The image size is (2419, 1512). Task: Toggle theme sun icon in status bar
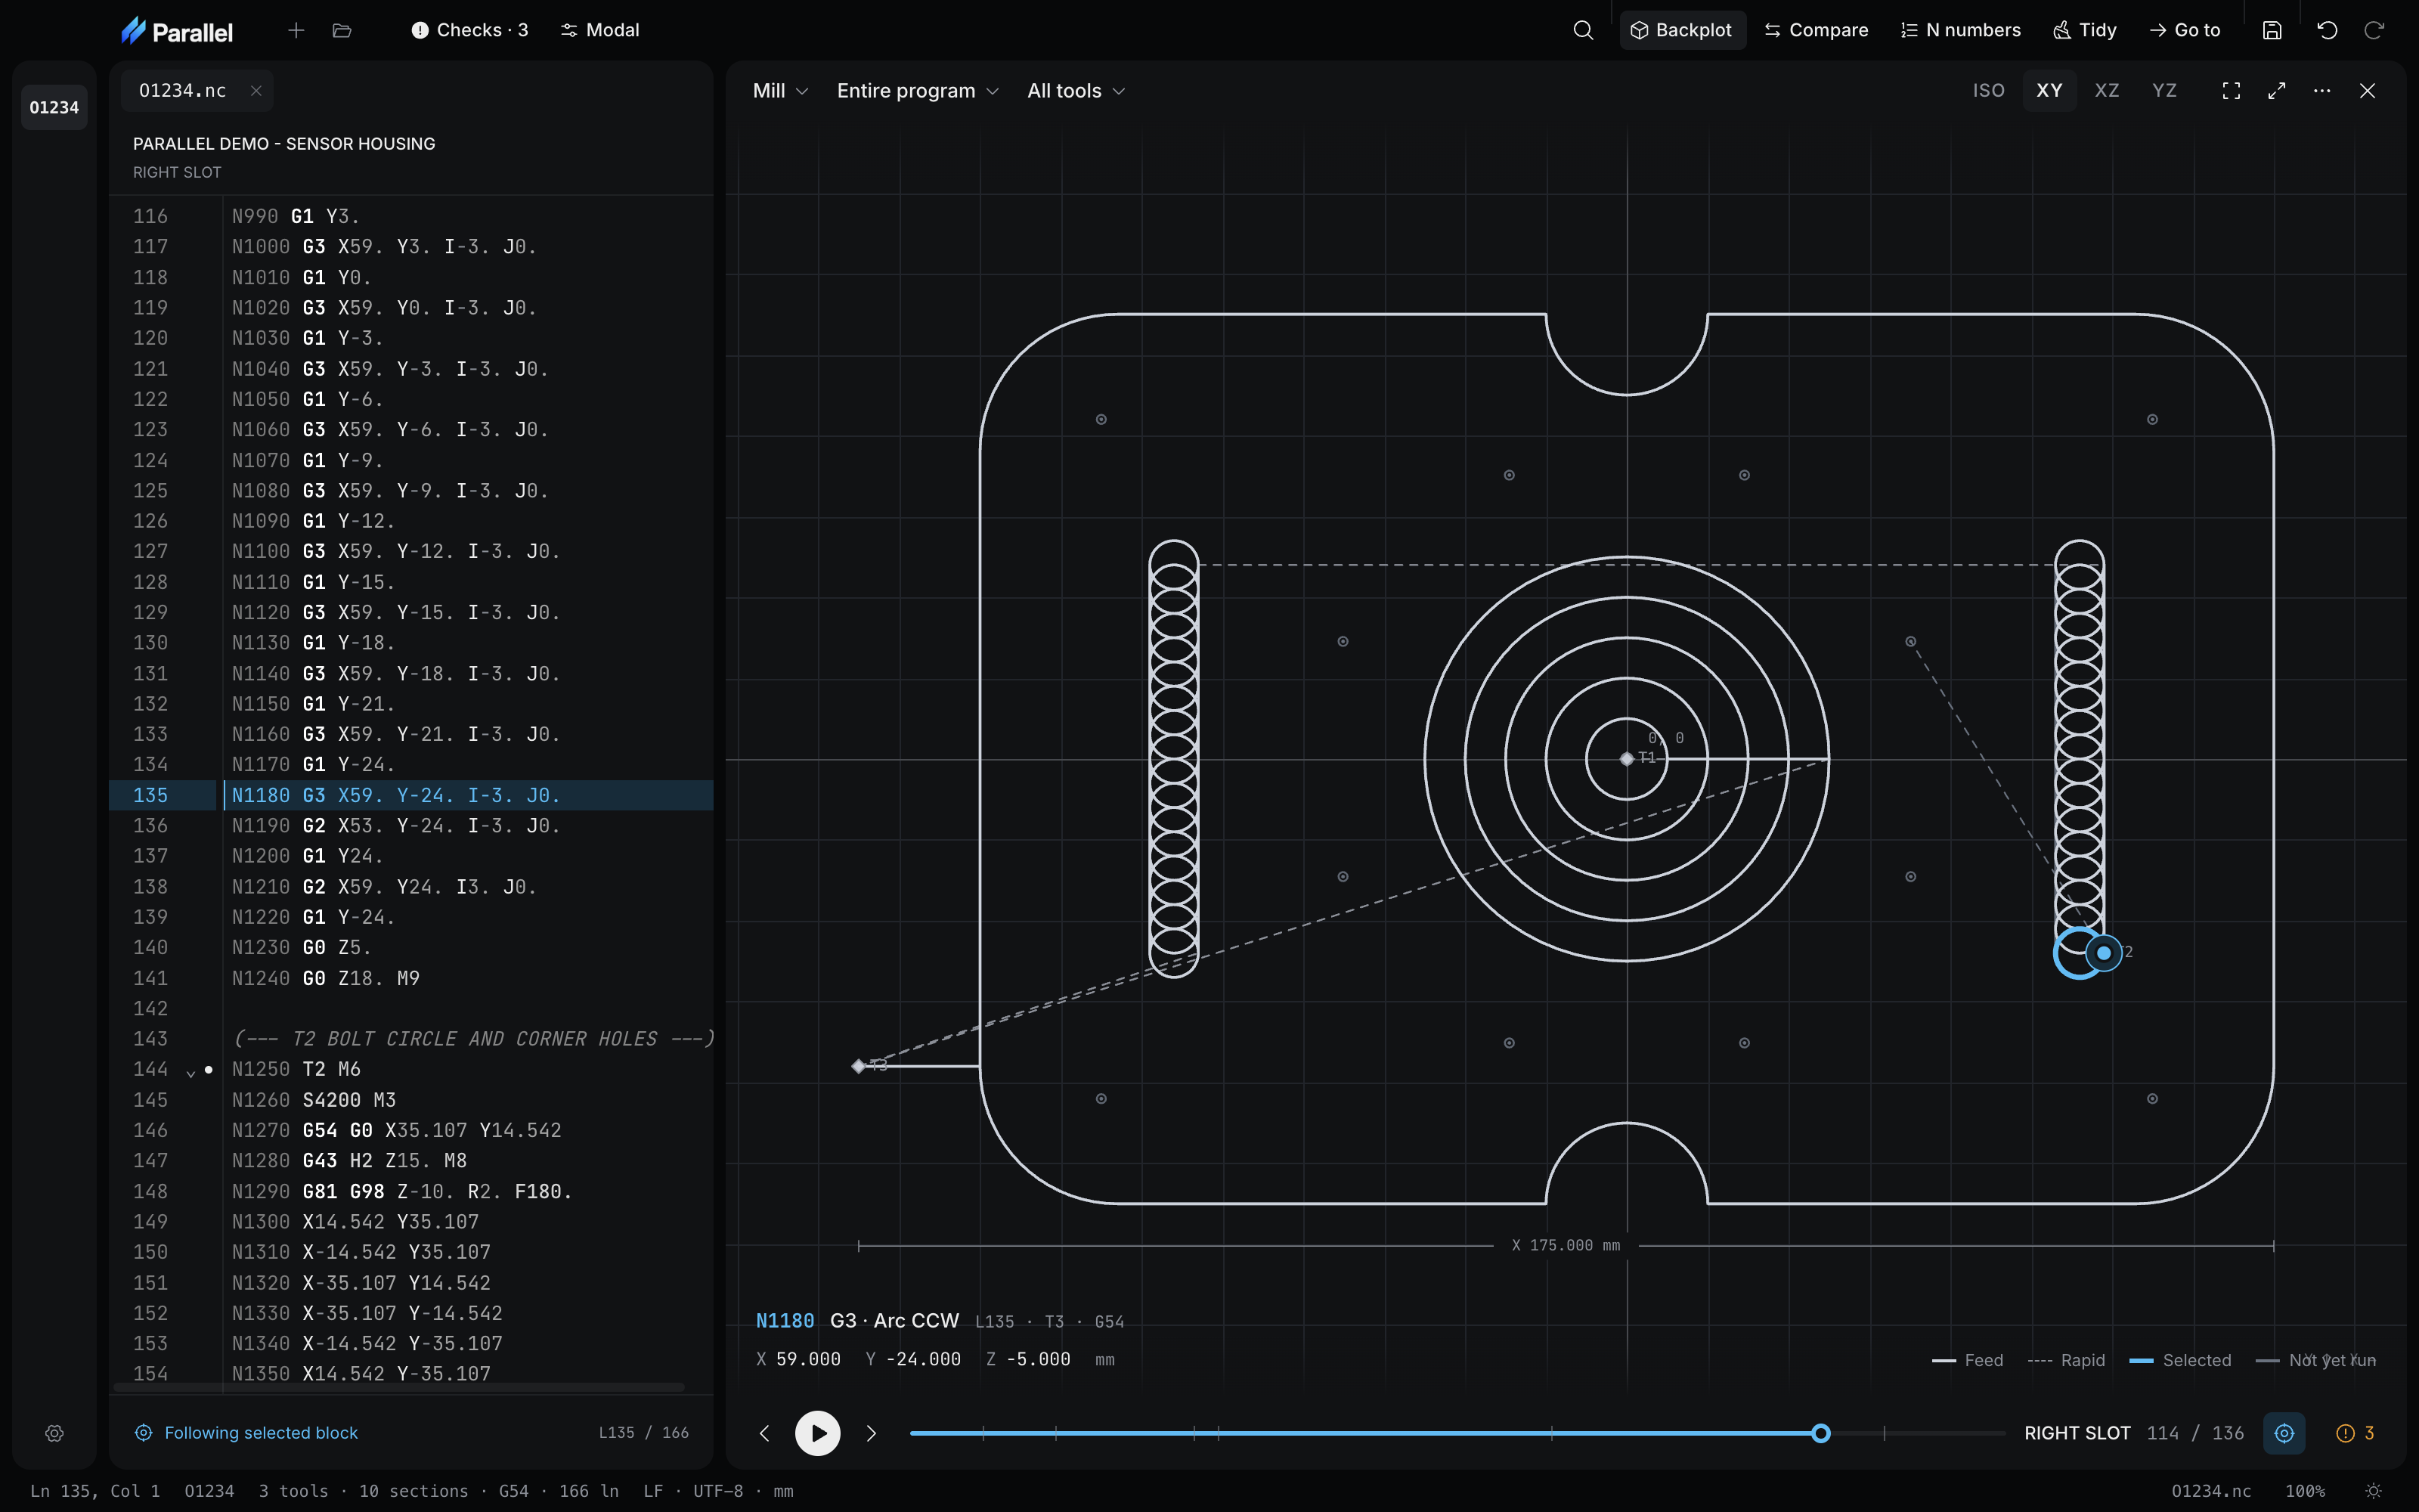[2374, 1491]
